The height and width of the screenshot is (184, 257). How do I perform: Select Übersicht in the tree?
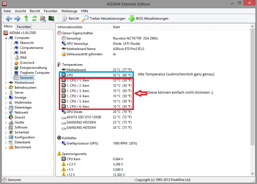27,43
